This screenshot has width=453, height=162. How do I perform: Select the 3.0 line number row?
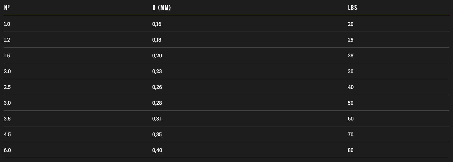point(226,103)
